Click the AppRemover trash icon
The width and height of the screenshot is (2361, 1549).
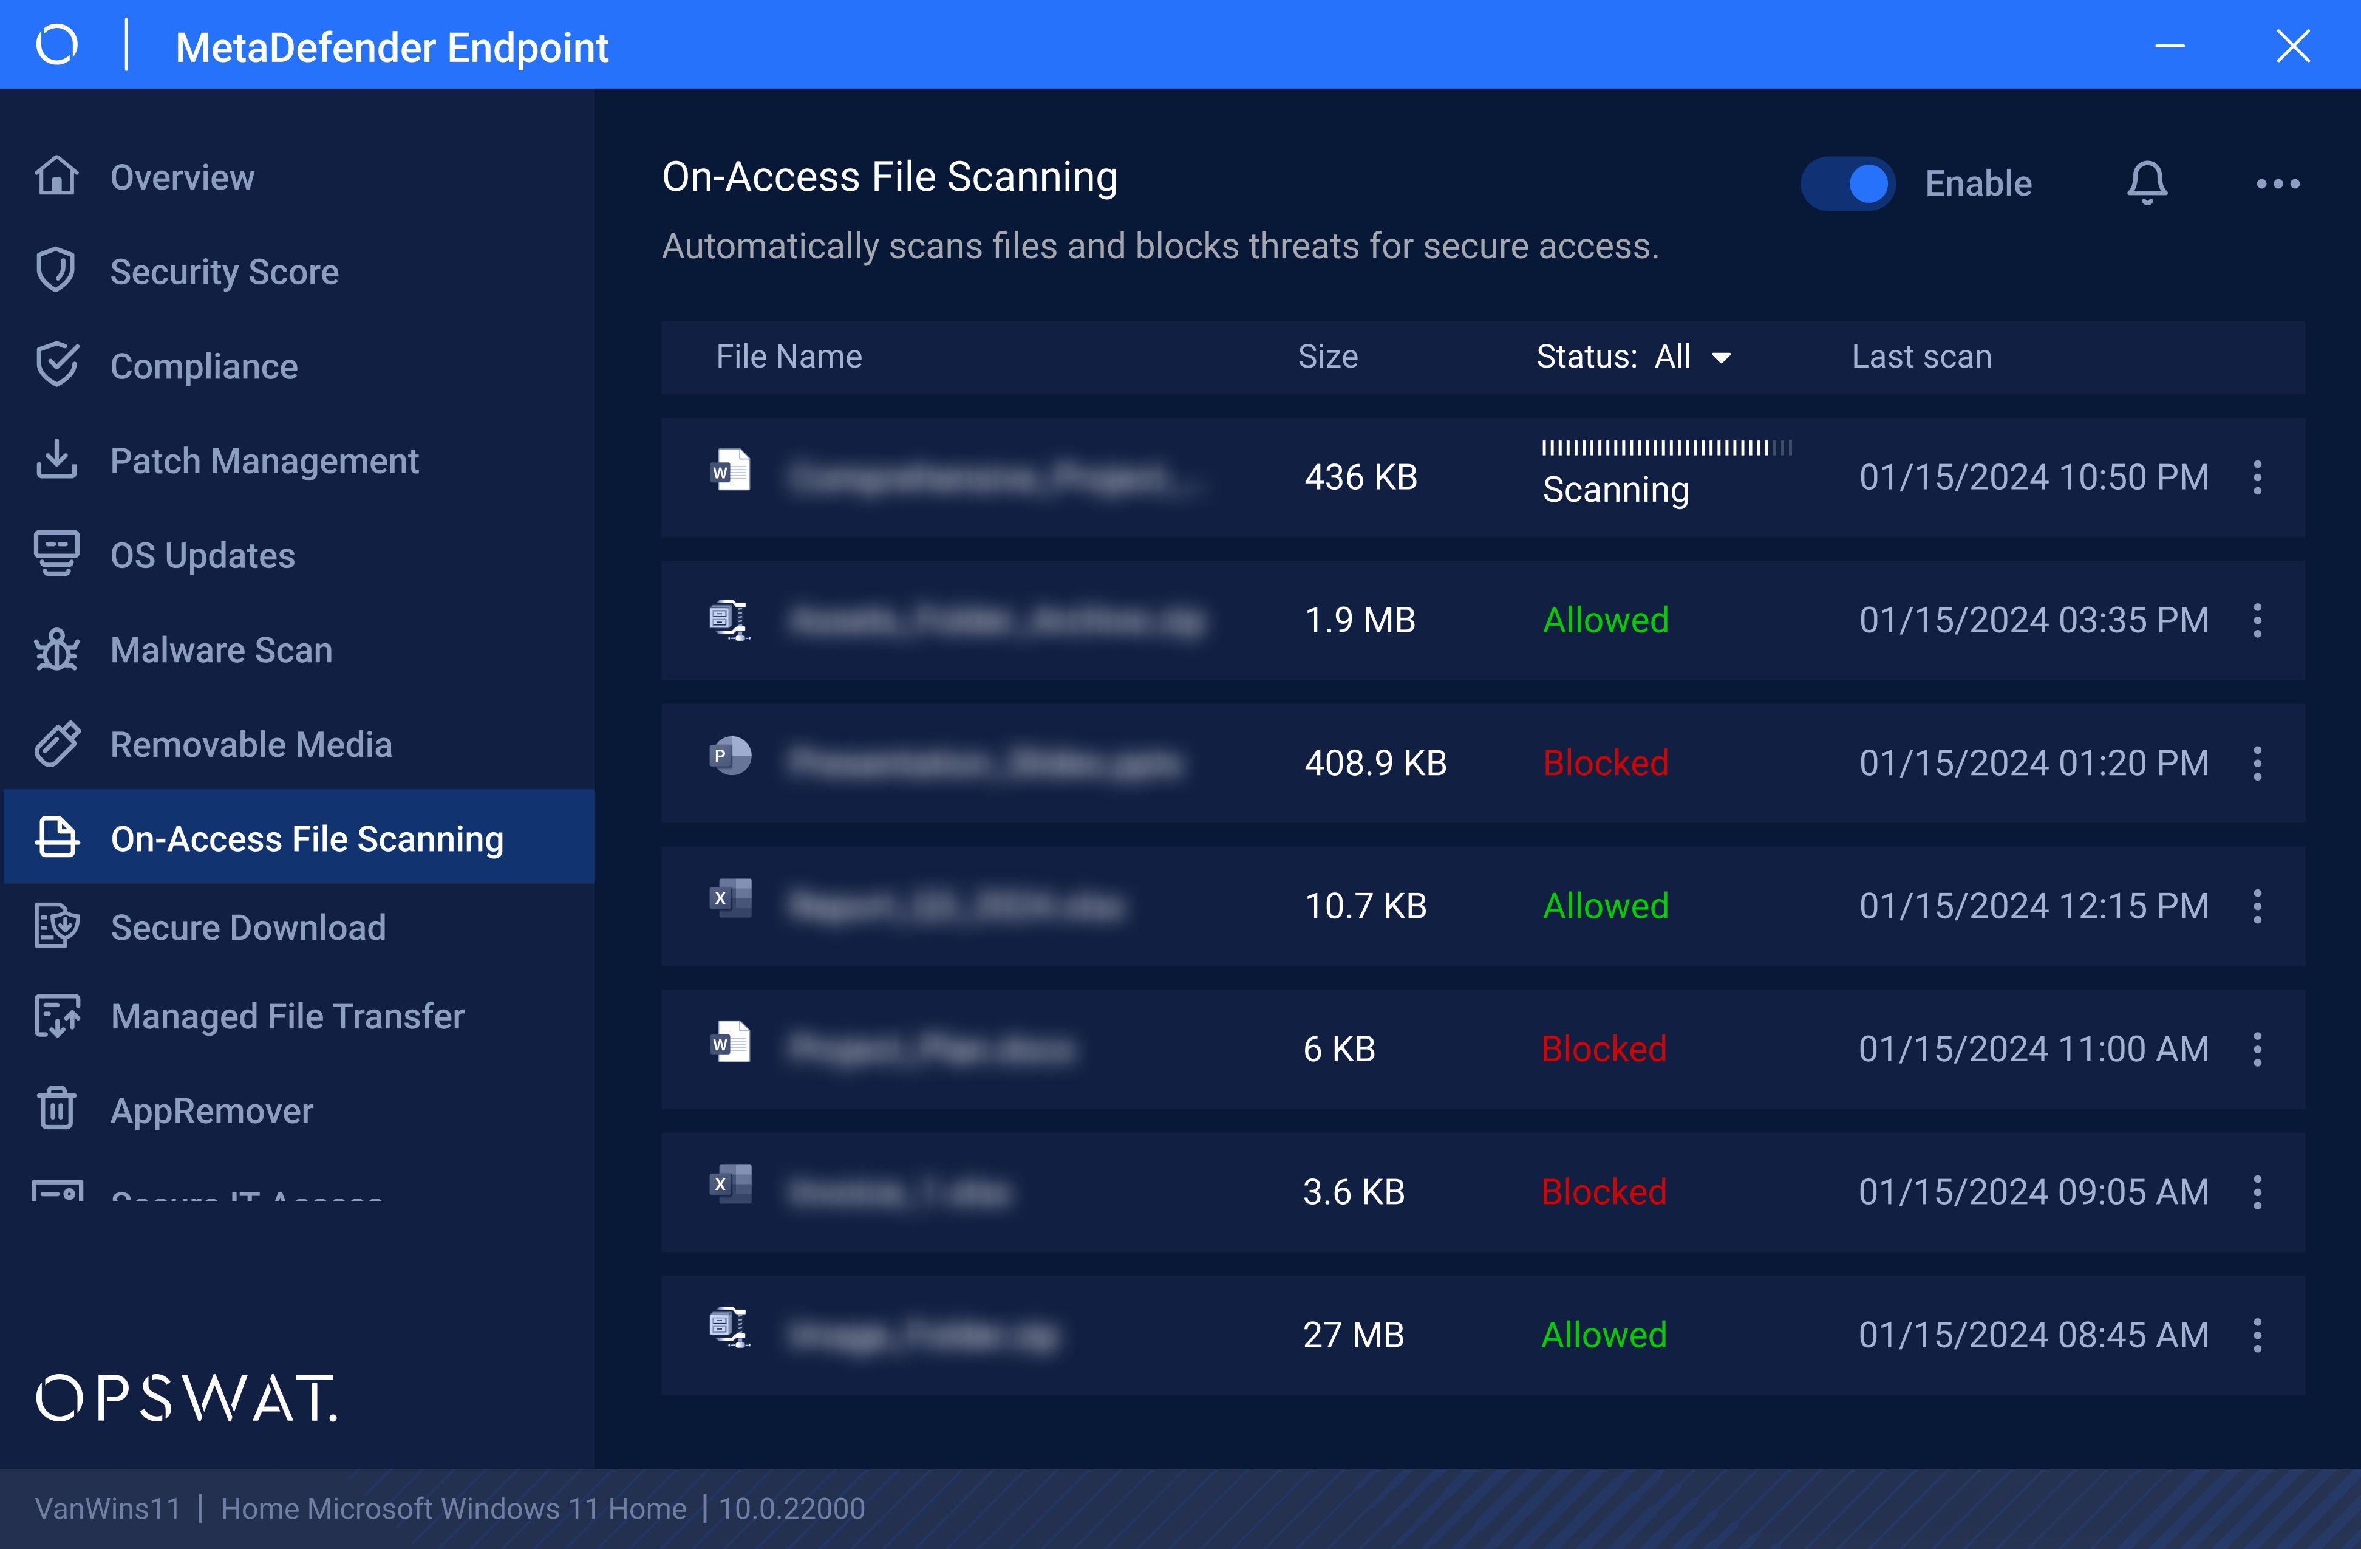(56, 1109)
